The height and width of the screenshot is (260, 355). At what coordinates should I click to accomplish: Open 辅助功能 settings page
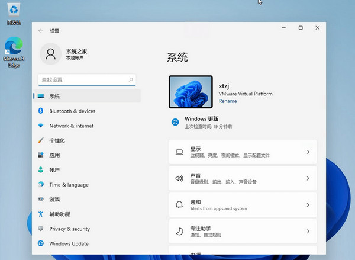(87, 214)
